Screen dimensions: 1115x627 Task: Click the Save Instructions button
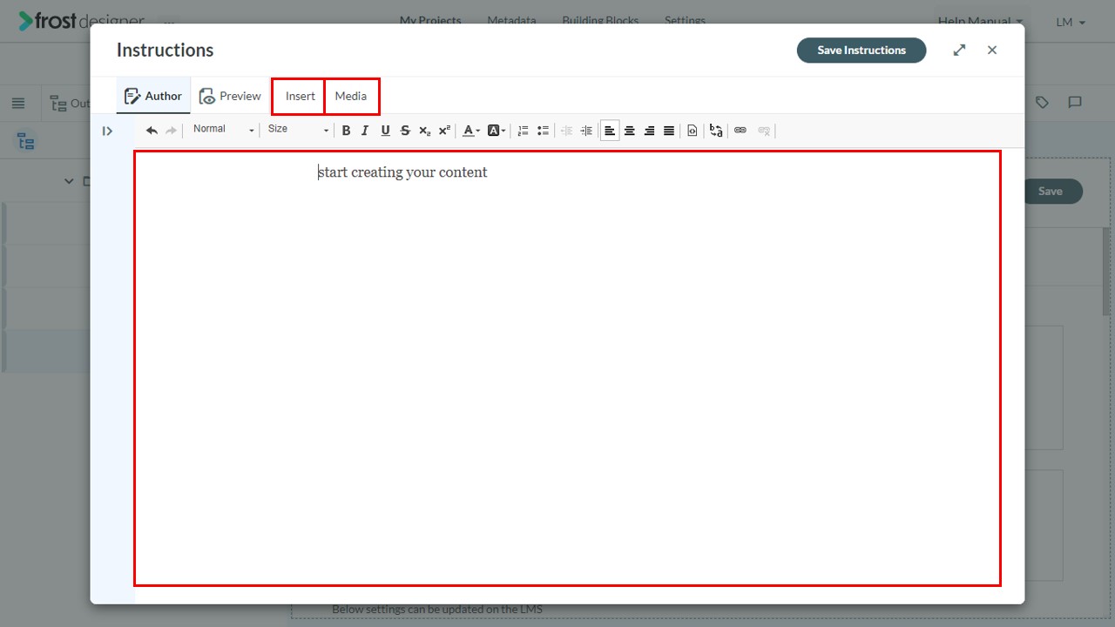pos(862,50)
